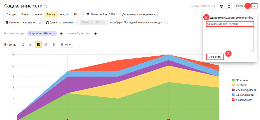Select the stacked area chart icon

tap(38, 44)
